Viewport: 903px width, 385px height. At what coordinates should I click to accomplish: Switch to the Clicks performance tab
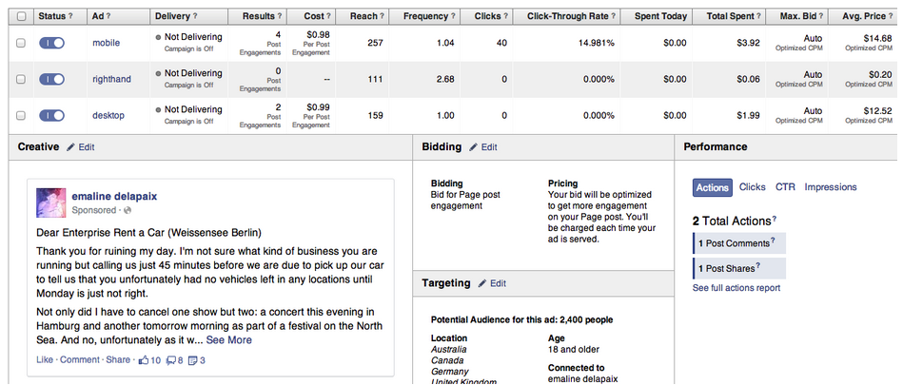[x=752, y=187]
